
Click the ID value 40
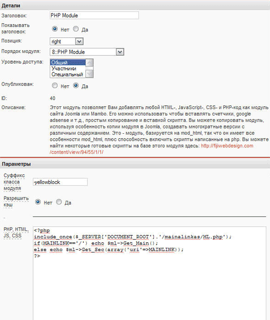click(x=52, y=98)
